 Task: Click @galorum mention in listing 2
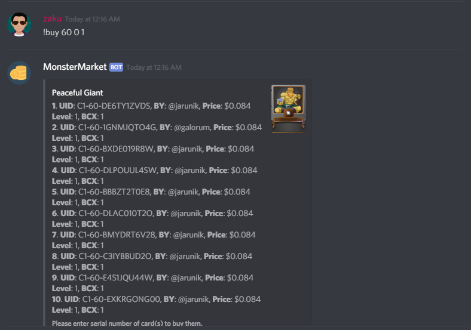(x=192, y=128)
